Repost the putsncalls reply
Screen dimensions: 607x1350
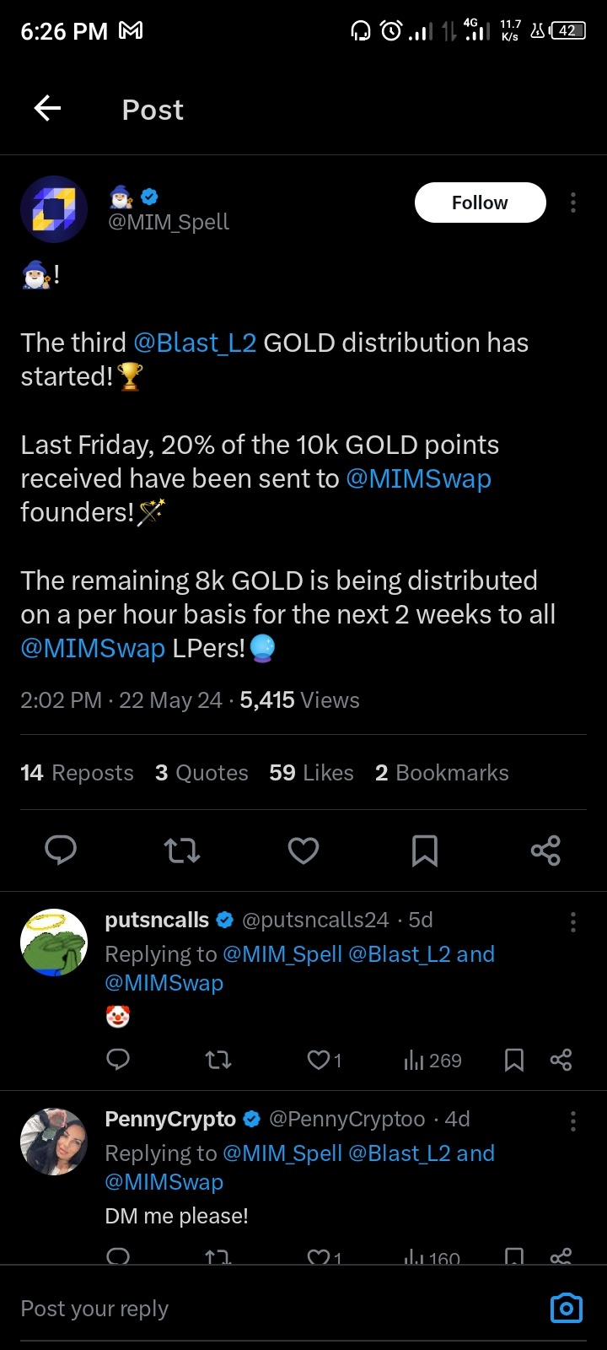coord(218,1060)
